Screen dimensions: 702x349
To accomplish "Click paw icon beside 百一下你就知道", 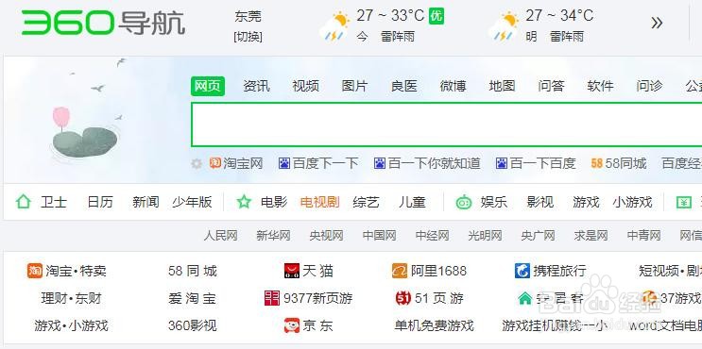I will click(380, 163).
